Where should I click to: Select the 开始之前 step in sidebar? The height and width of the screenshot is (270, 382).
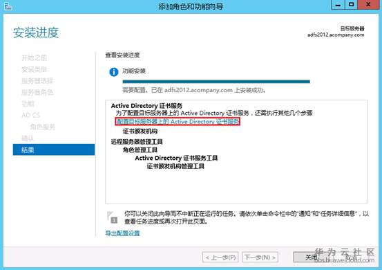(x=34, y=58)
